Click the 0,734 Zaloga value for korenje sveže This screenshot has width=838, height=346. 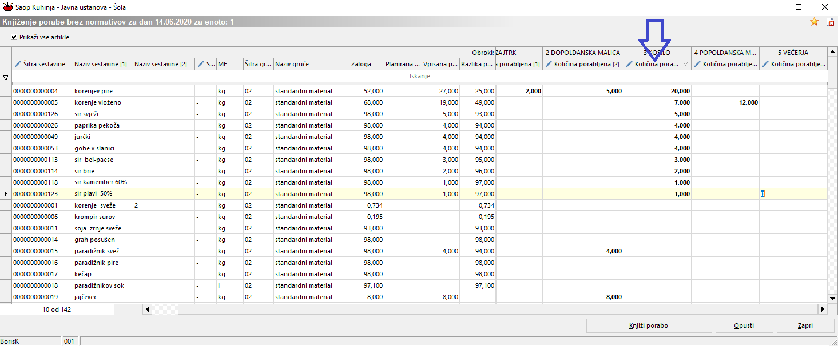point(367,205)
